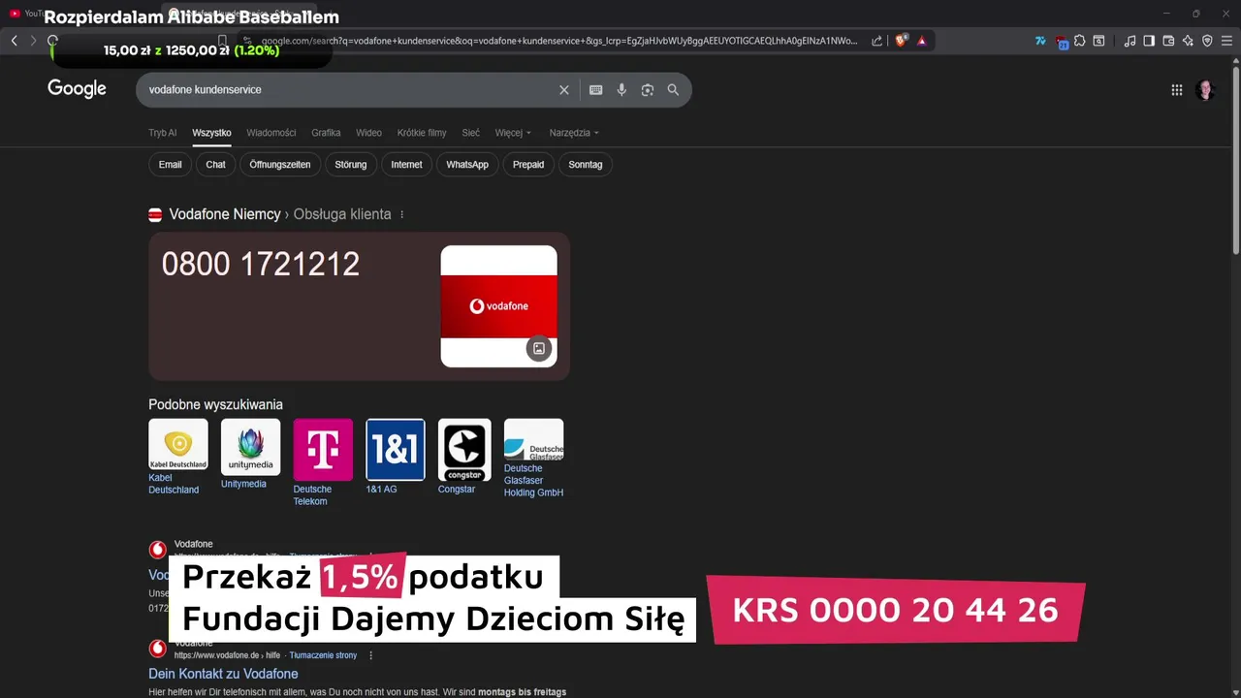Click the VPN shield icon

click(x=1207, y=41)
